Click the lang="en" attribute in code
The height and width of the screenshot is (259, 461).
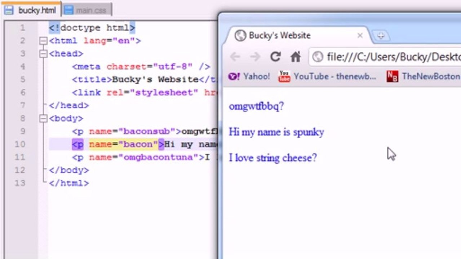click(109, 41)
